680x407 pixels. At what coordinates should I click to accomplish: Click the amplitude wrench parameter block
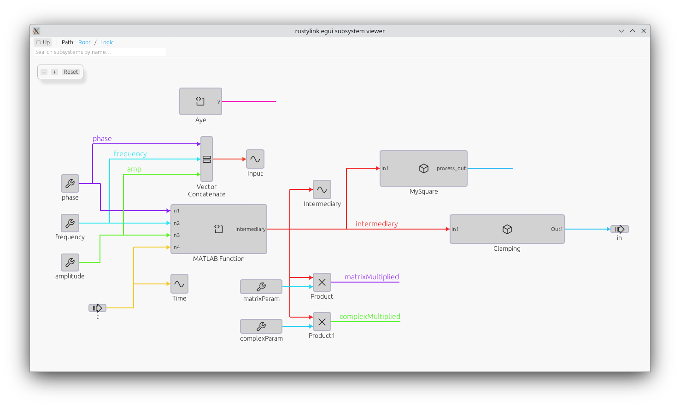pos(70,262)
